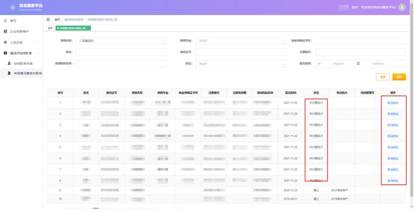Screen dimensions: 414x212
Task: Click the 首页 home icon in sidebar
Action: click(5, 21)
